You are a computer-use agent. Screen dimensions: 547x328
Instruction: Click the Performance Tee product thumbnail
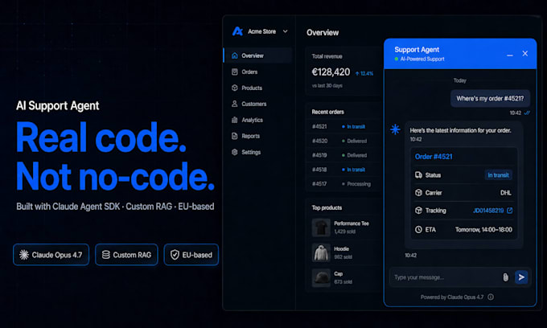pyautogui.click(x=321, y=228)
